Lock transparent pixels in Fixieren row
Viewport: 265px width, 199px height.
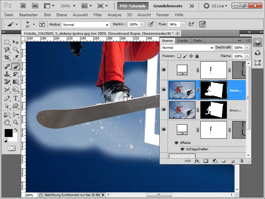(x=179, y=56)
